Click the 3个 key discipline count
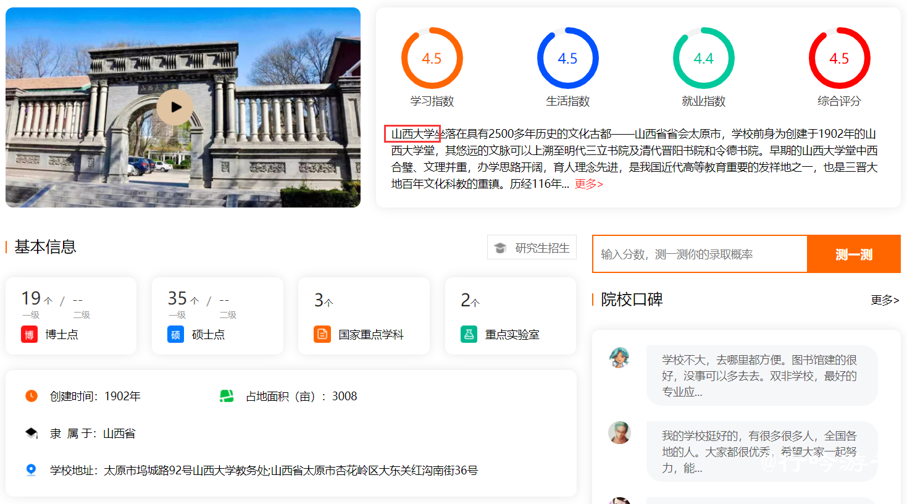 click(324, 300)
